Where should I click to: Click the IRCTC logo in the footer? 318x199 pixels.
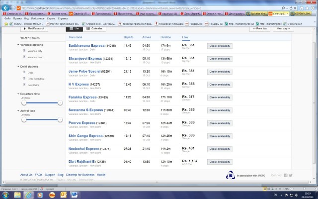click(230, 175)
